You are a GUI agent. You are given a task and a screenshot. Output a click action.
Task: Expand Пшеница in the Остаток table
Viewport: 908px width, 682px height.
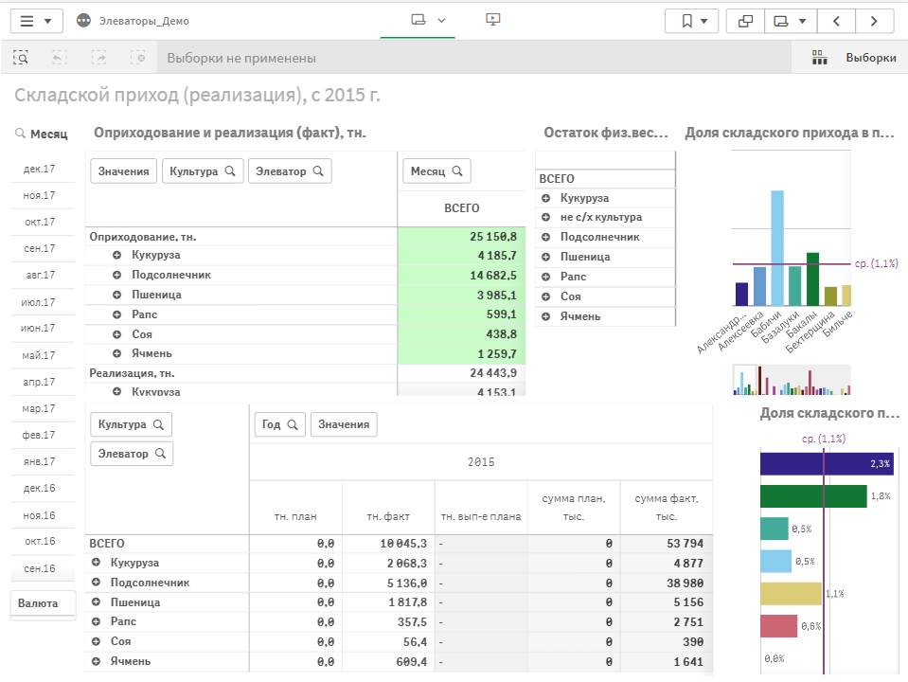tap(546, 257)
